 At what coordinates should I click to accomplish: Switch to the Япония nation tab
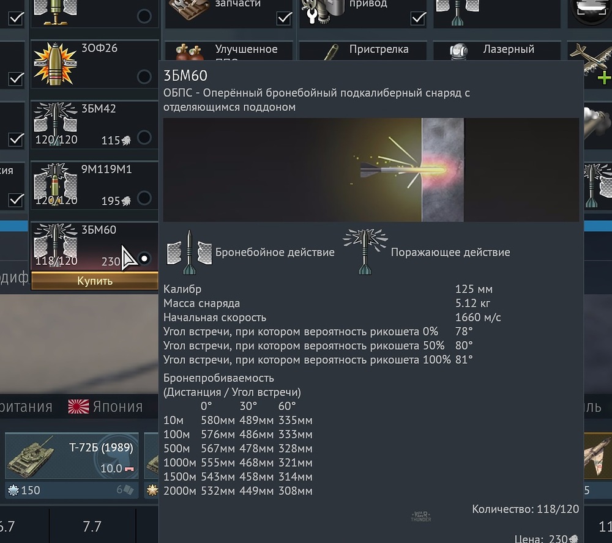coord(106,407)
